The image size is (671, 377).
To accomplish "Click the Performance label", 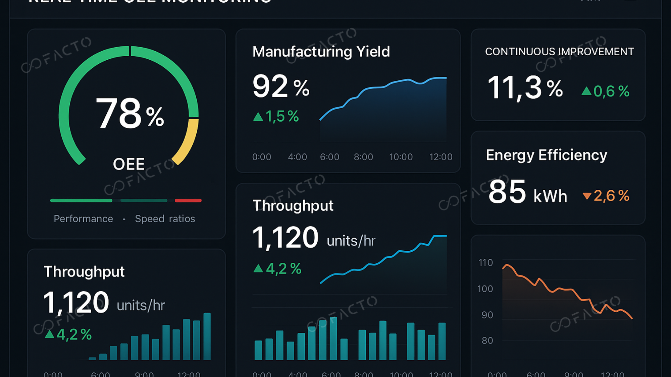I will [83, 219].
